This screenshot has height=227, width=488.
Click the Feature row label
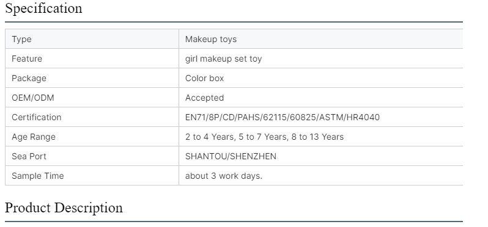click(x=27, y=59)
